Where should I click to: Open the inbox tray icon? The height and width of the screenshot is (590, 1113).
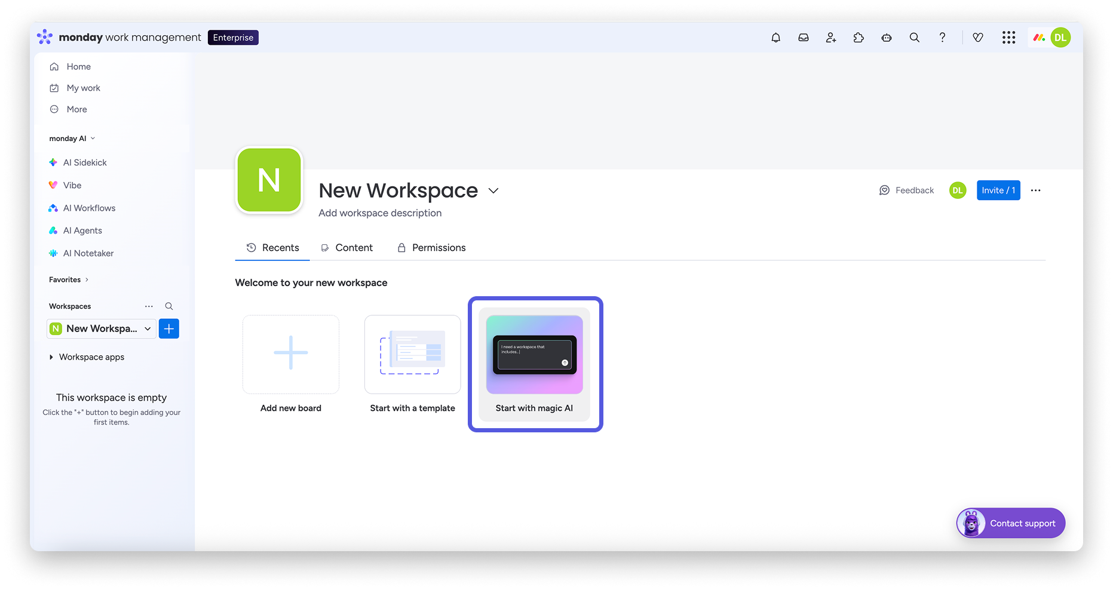click(804, 38)
